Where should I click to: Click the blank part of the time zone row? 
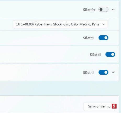6,24
